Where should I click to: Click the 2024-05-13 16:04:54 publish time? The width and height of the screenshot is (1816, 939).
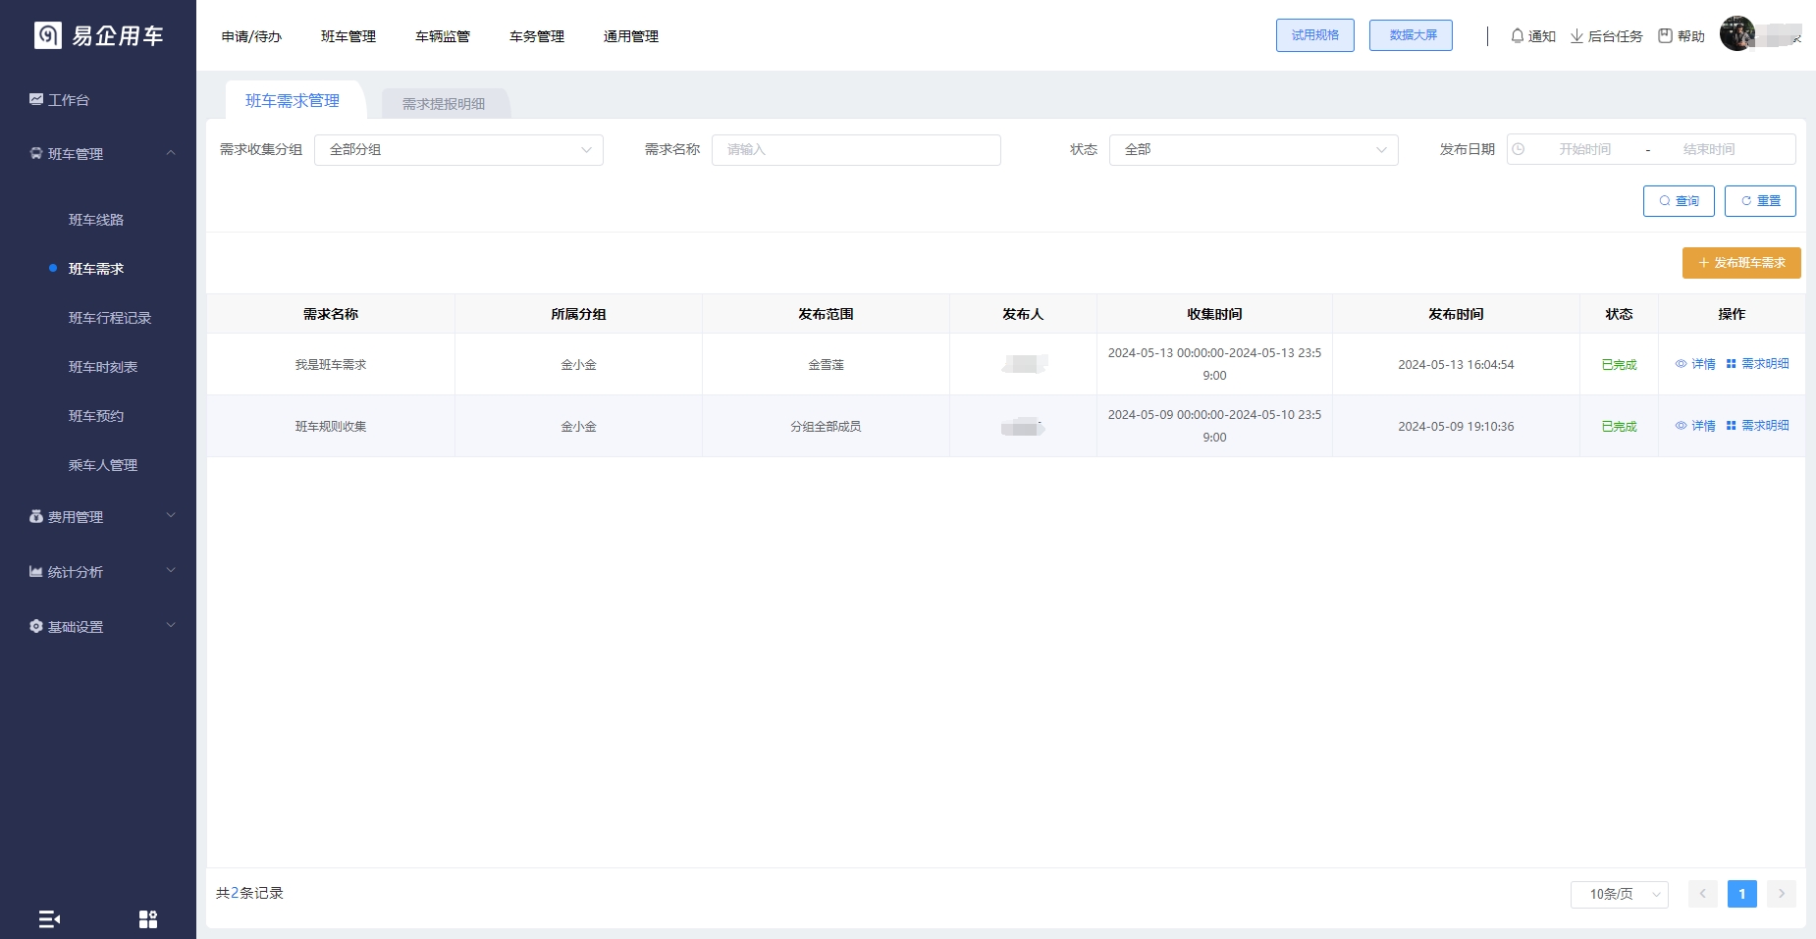point(1456,365)
